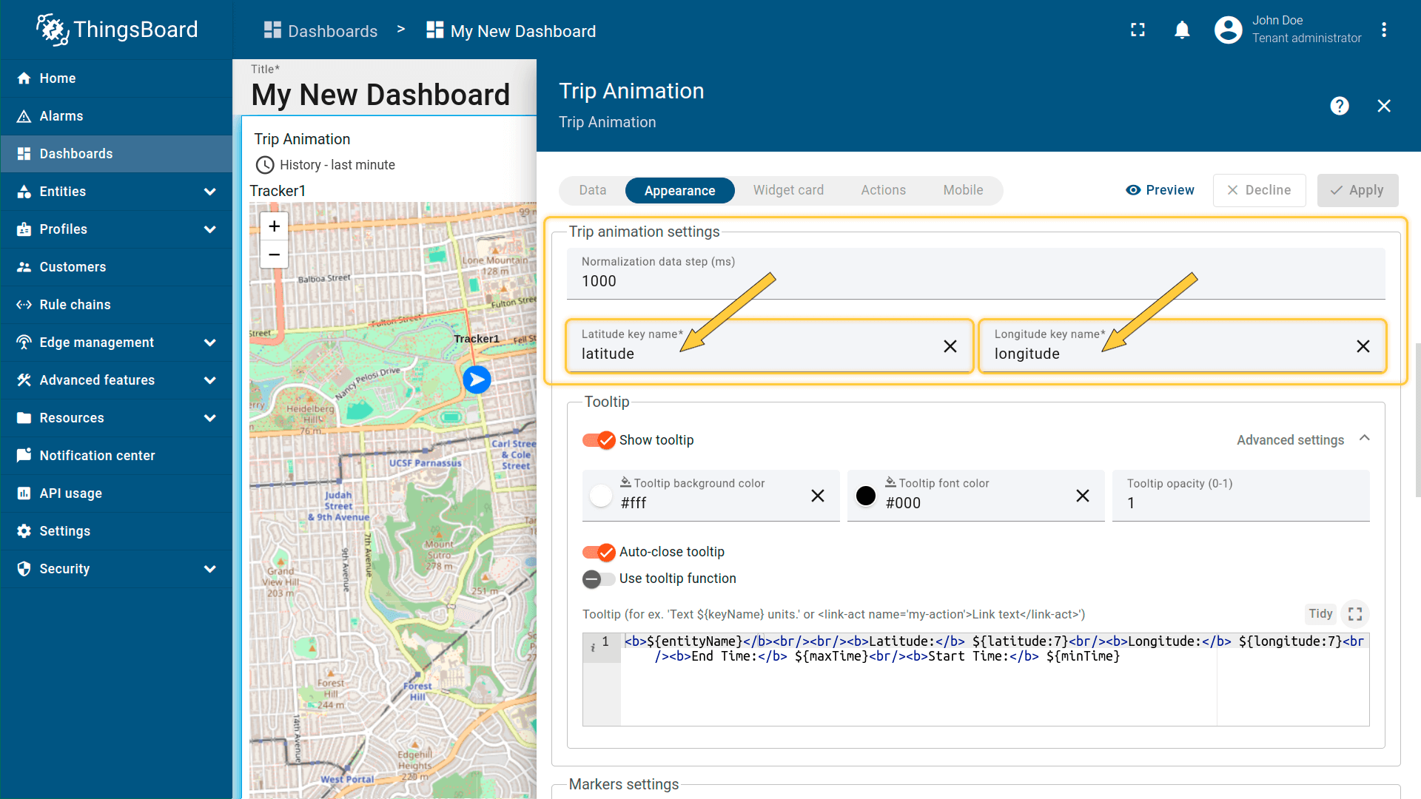
Task: Zoom out on the map
Action: [274, 254]
